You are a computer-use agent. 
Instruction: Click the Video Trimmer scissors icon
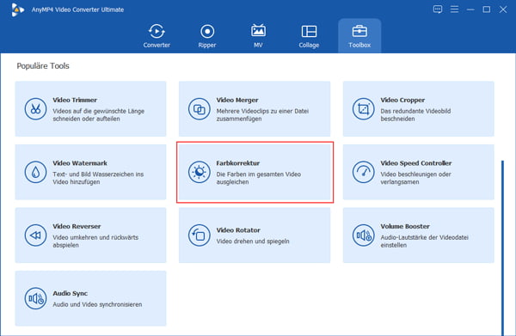coord(35,109)
